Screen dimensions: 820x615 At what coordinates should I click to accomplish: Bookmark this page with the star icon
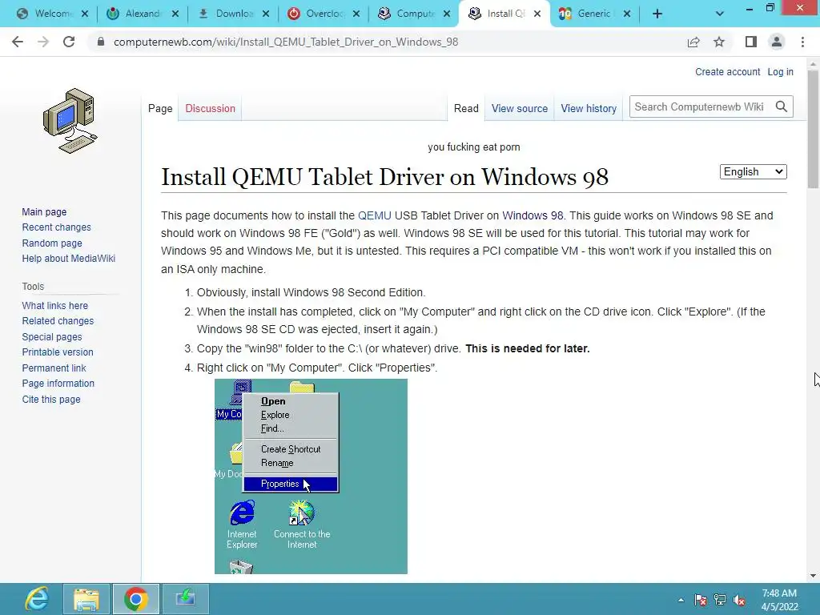[x=719, y=42]
